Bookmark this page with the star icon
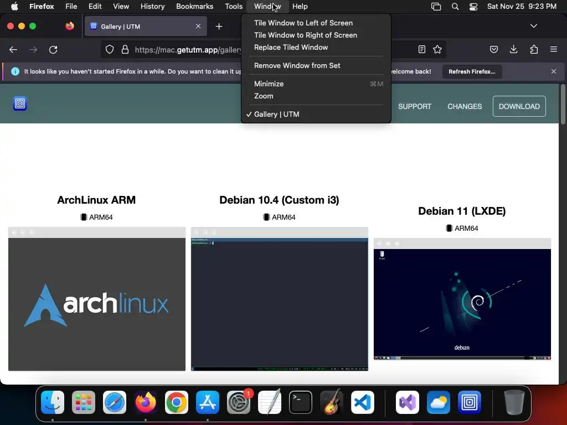Image resolution: width=567 pixels, height=425 pixels. click(437, 49)
